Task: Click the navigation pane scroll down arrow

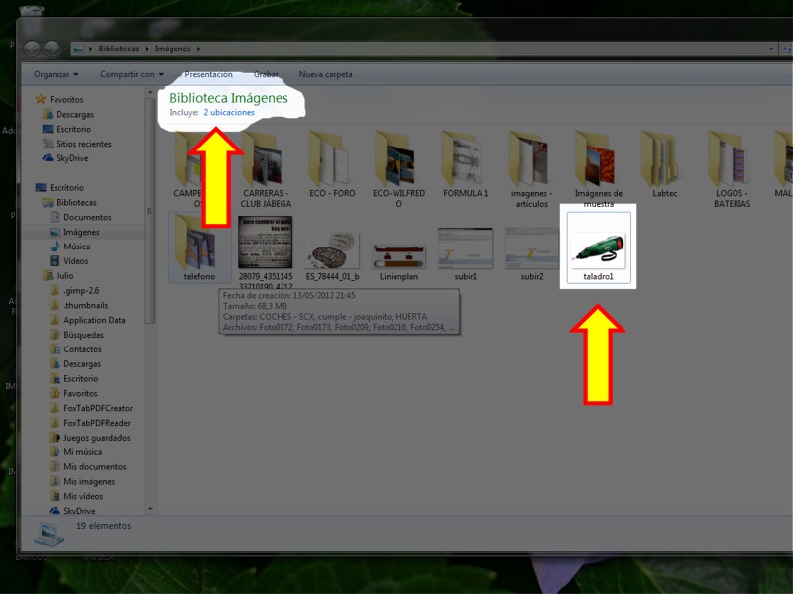Action: pyautogui.click(x=150, y=510)
